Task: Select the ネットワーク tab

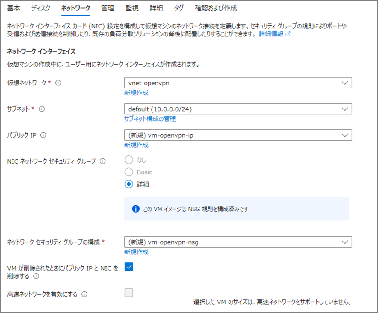Action: click(75, 8)
